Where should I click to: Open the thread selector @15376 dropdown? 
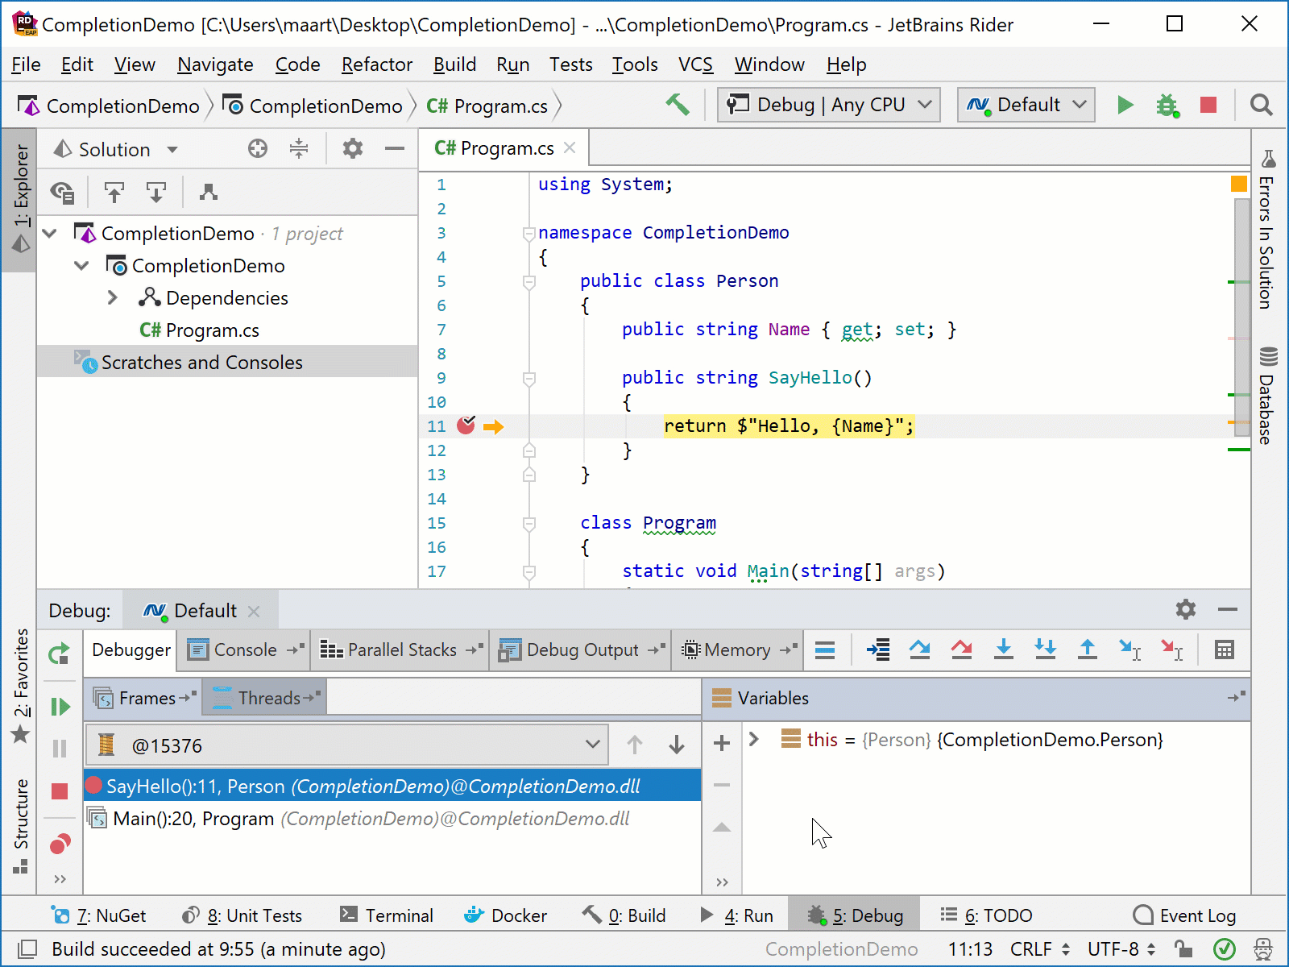click(x=593, y=745)
